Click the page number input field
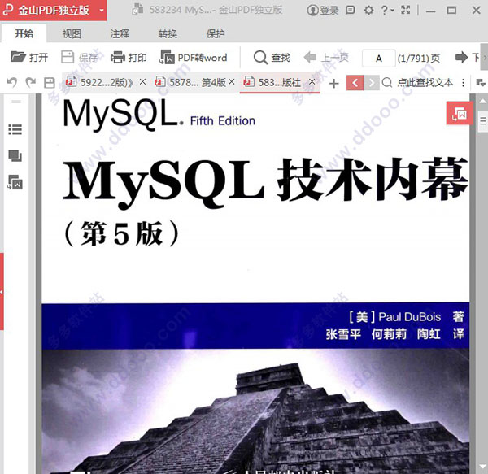 click(x=378, y=58)
